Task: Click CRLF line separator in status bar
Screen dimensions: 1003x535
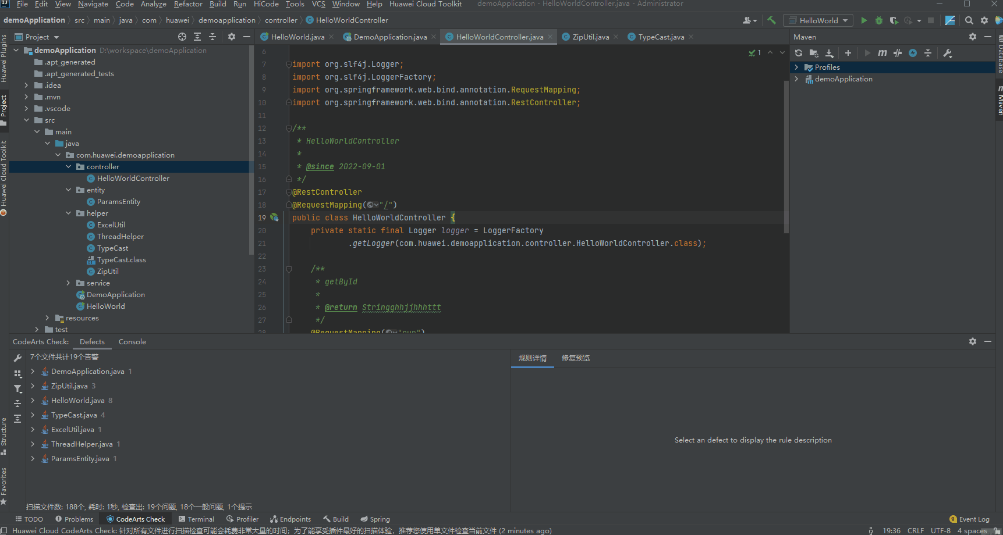Action: coord(916,530)
